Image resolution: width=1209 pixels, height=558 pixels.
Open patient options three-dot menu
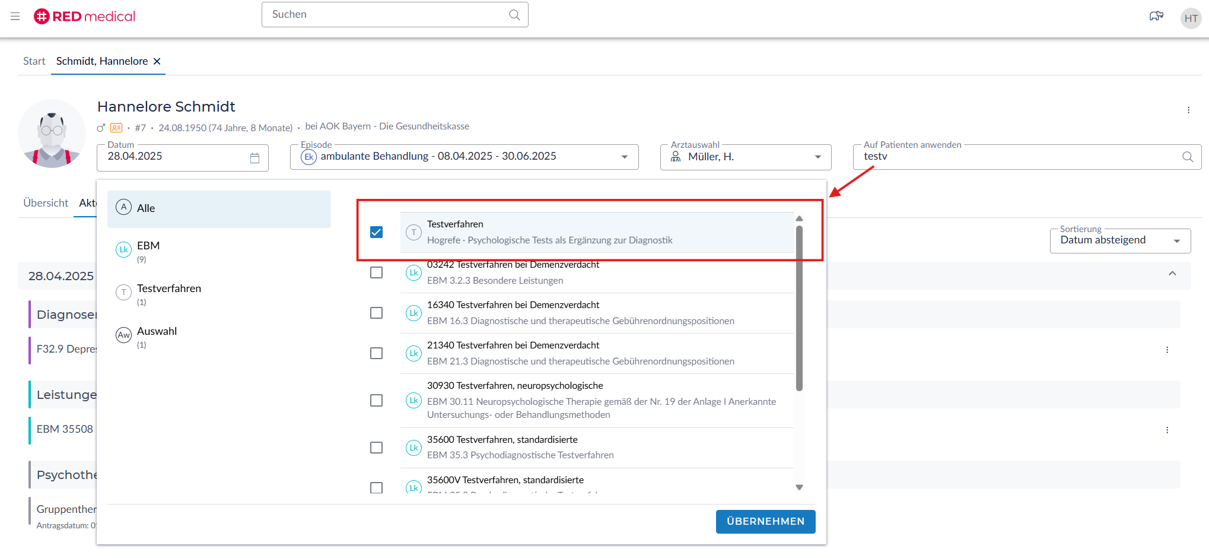pyautogui.click(x=1188, y=110)
